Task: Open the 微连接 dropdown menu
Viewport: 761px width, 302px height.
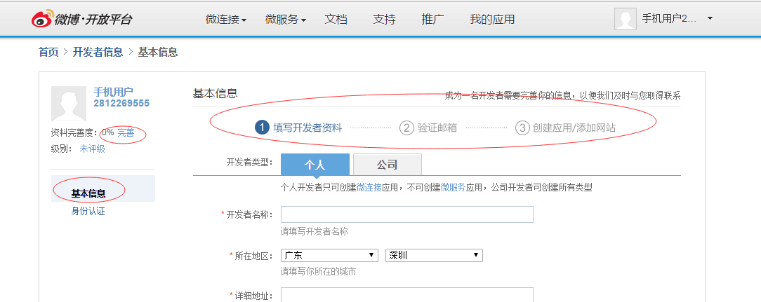Action: [x=225, y=20]
